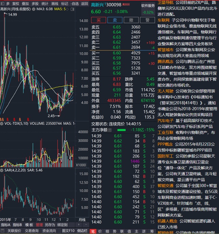This screenshot has height=234, width=219.
Task: Open the 车联网 concept link
Action: pyautogui.click(x=163, y=20)
